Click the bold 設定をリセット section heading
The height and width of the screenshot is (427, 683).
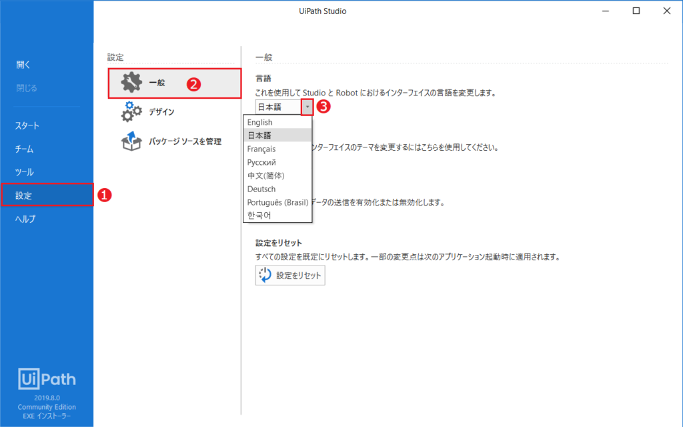[x=279, y=243]
